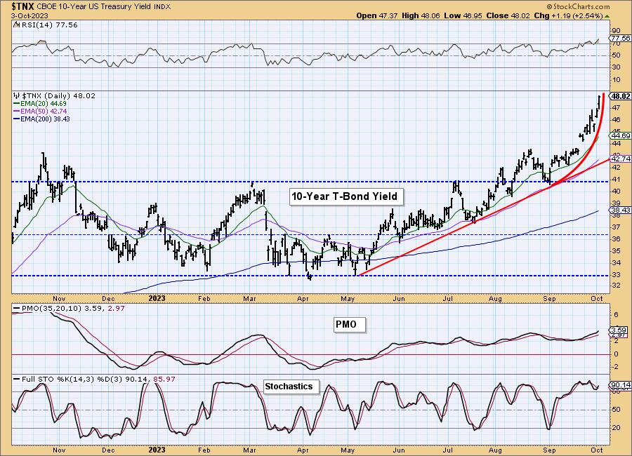Click the PMO annotation box
This screenshot has height=456, width=632.
[350, 325]
